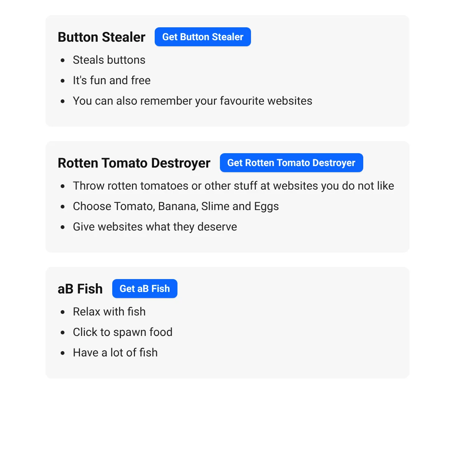Screen dimensions: 455x455
Task: Click the bullet before 'Steals buttons'
Action: click(63, 60)
